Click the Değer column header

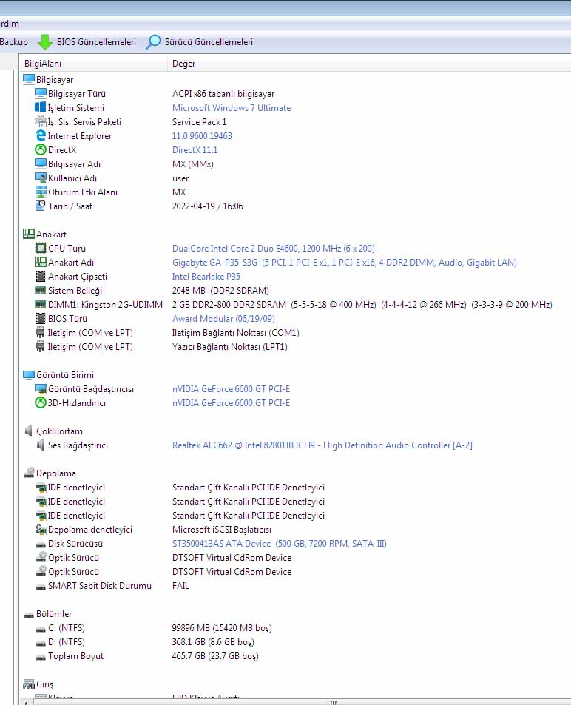(183, 64)
